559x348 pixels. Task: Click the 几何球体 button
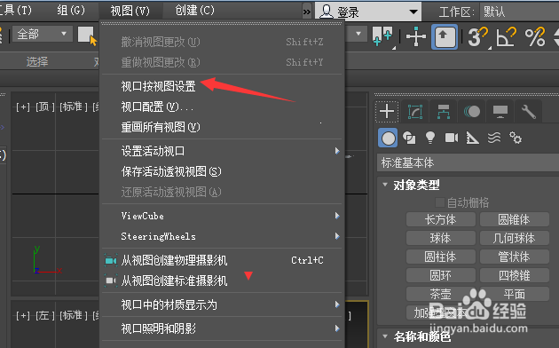(514, 238)
